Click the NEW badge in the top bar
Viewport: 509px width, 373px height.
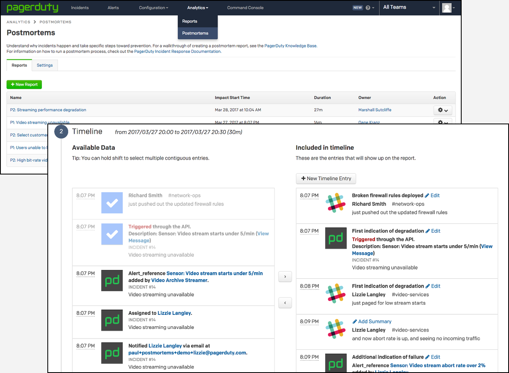[x=357, y=8]
